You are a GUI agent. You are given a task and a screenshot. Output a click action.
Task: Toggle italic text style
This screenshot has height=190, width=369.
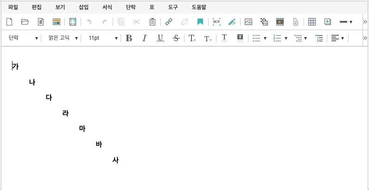pyautogui.click(x=144, y=38)
